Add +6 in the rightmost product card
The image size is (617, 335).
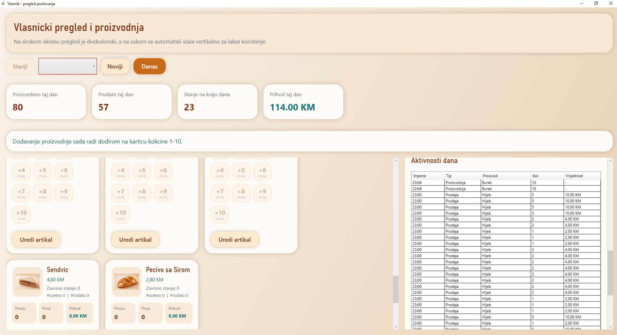click(x=262, y=172)
